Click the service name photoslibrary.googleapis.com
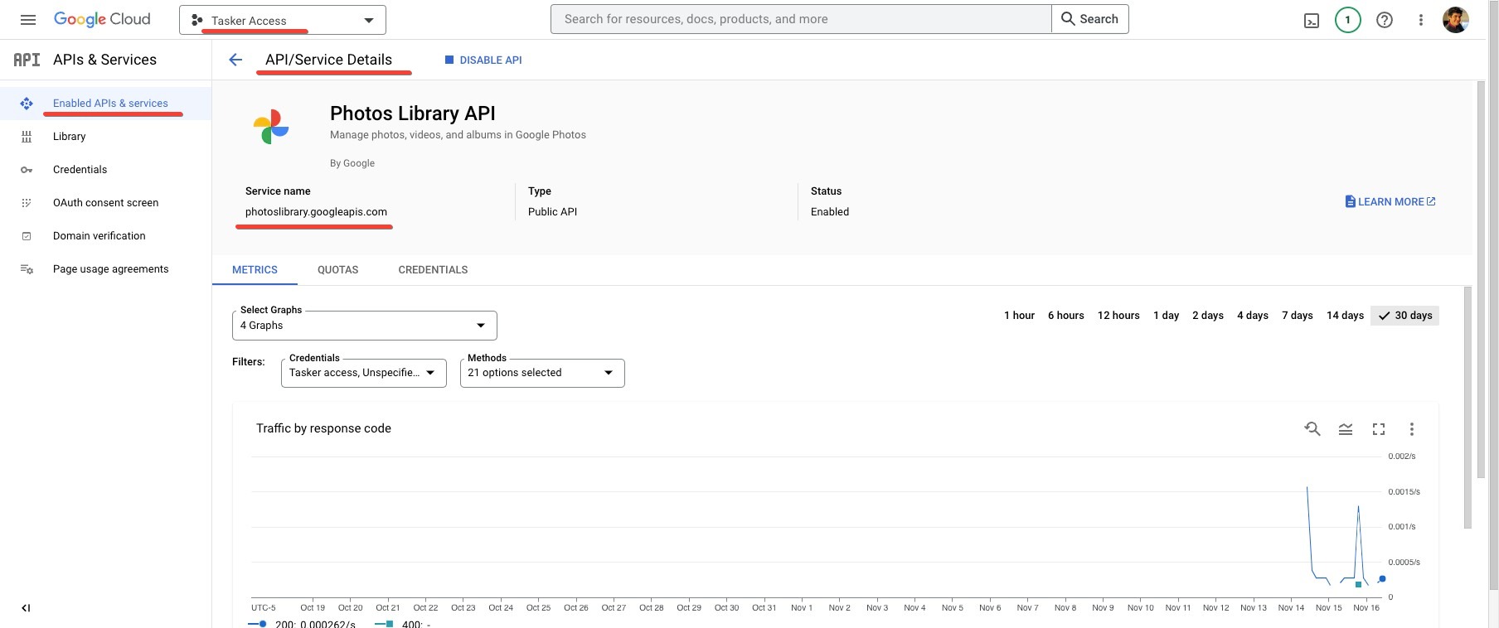Viewport: 1499px width, 628px height. click(x=316, y=212)
